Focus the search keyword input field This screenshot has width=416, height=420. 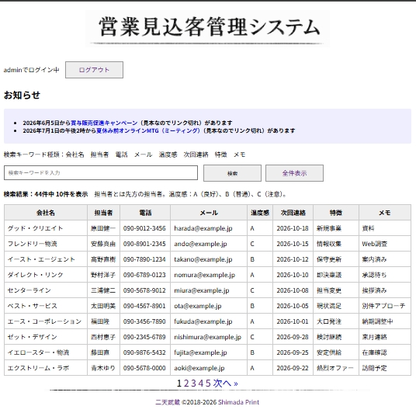click(x=101, y=173)
